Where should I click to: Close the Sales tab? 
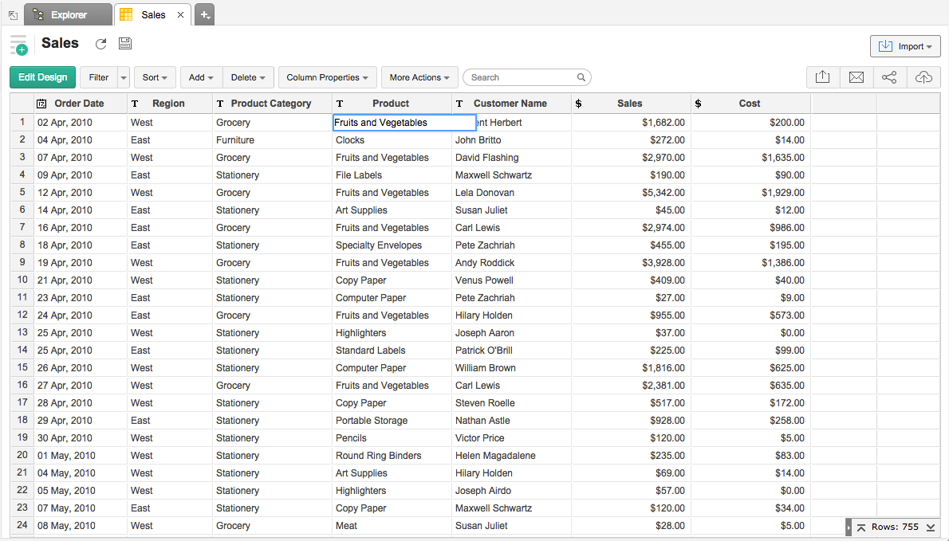point(180,15)
